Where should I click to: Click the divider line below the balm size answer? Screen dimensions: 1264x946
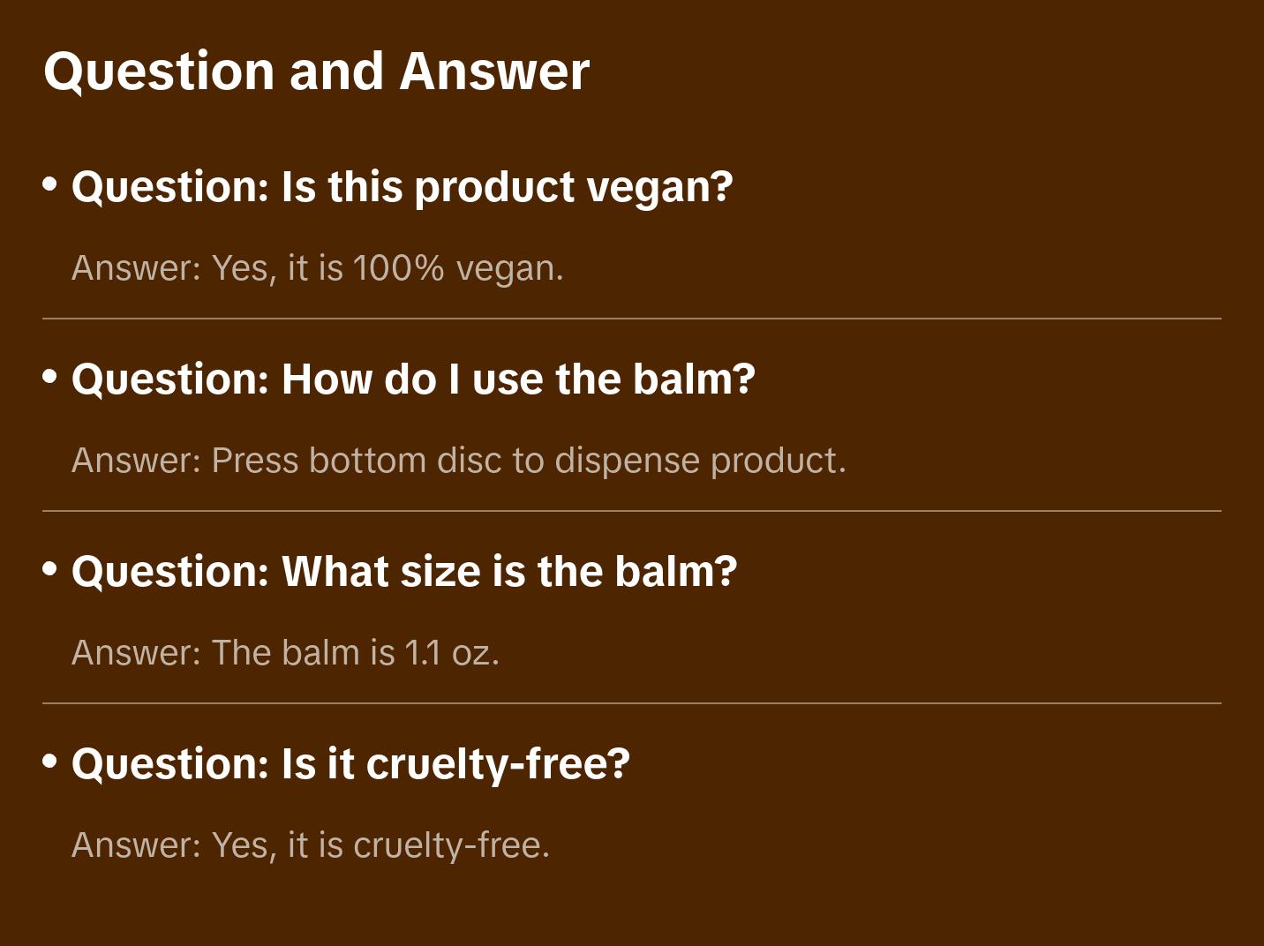pyautogui.click(x=632, y=703)
